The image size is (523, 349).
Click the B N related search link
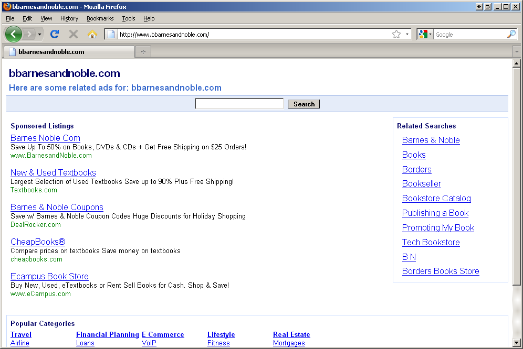[409, 257]
